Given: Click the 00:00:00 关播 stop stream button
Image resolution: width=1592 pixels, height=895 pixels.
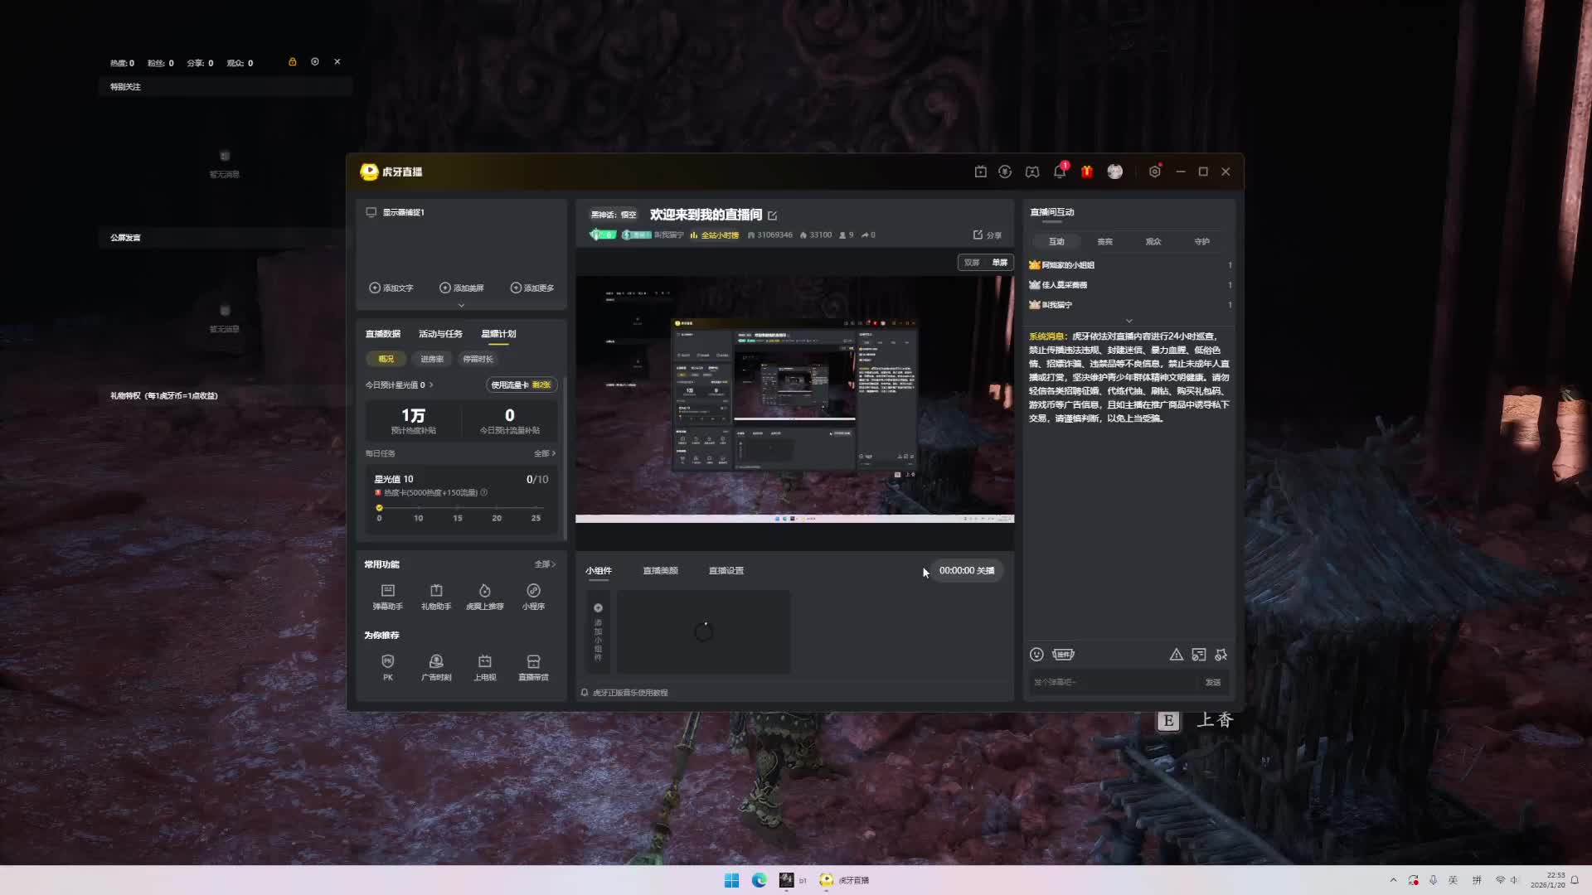Looking at the screenshot, I should 966,570.
